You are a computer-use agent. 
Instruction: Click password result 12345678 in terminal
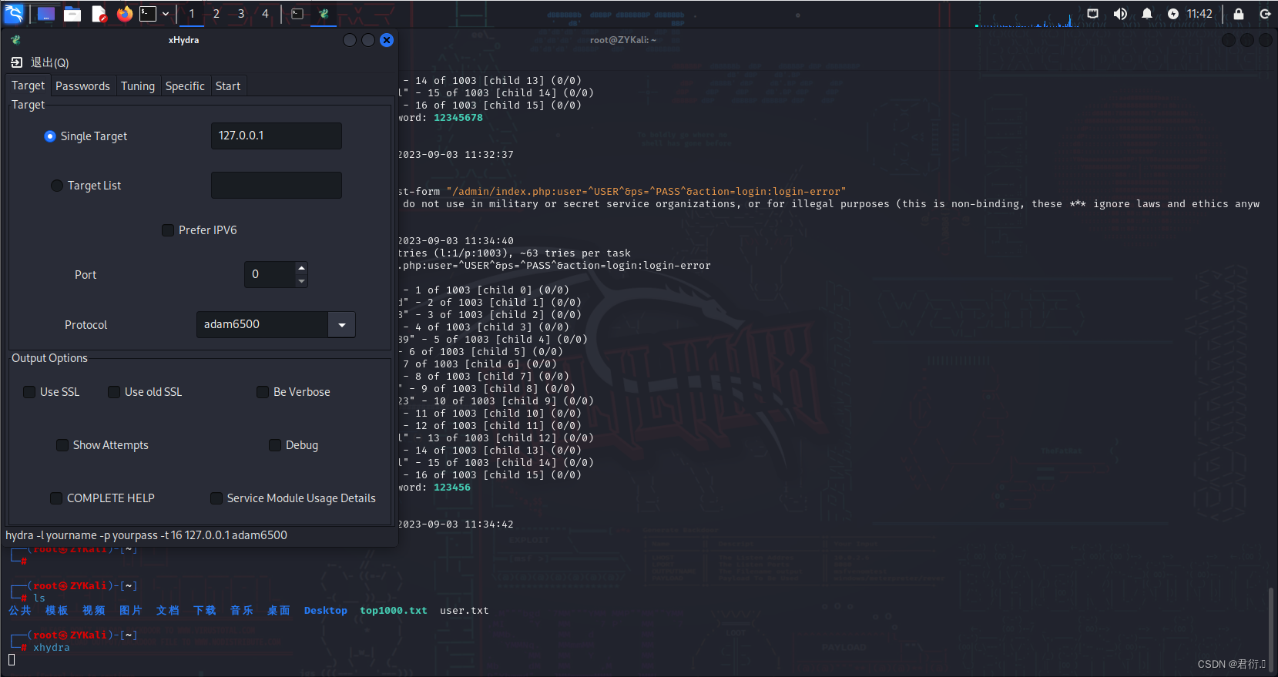coord(458,118)
